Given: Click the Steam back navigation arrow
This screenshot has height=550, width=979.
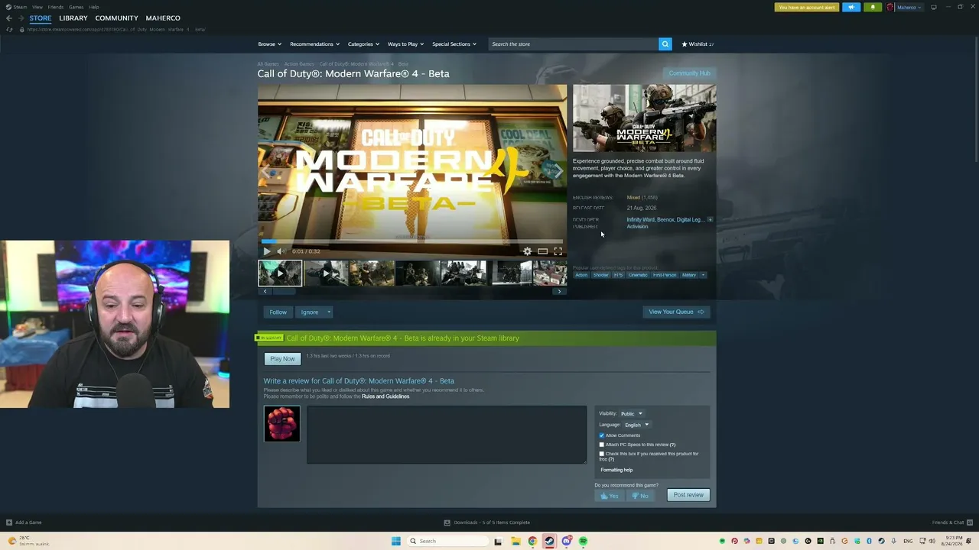Looking at the screenshot, I should coord(9,18).
